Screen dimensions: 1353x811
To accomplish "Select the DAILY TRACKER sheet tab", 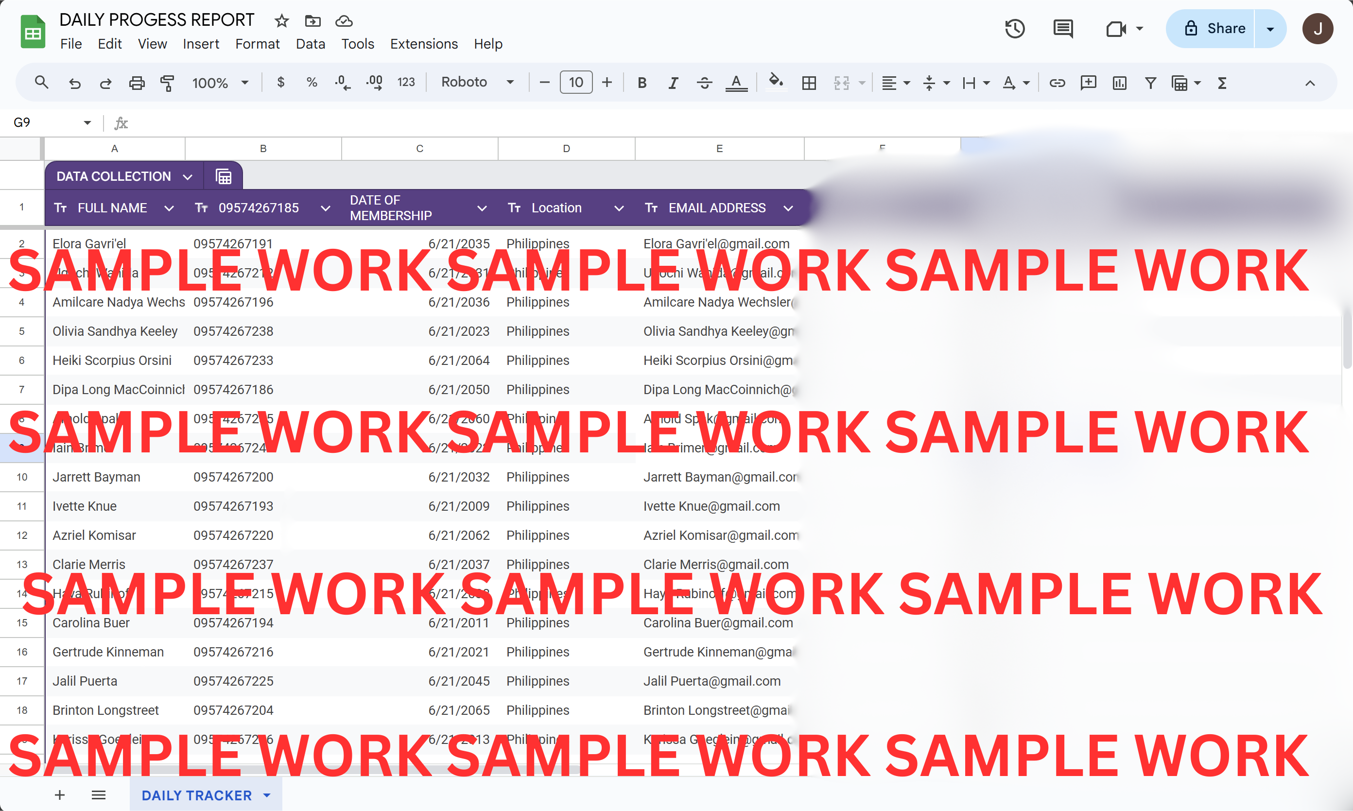I will [x=197, y=795].
